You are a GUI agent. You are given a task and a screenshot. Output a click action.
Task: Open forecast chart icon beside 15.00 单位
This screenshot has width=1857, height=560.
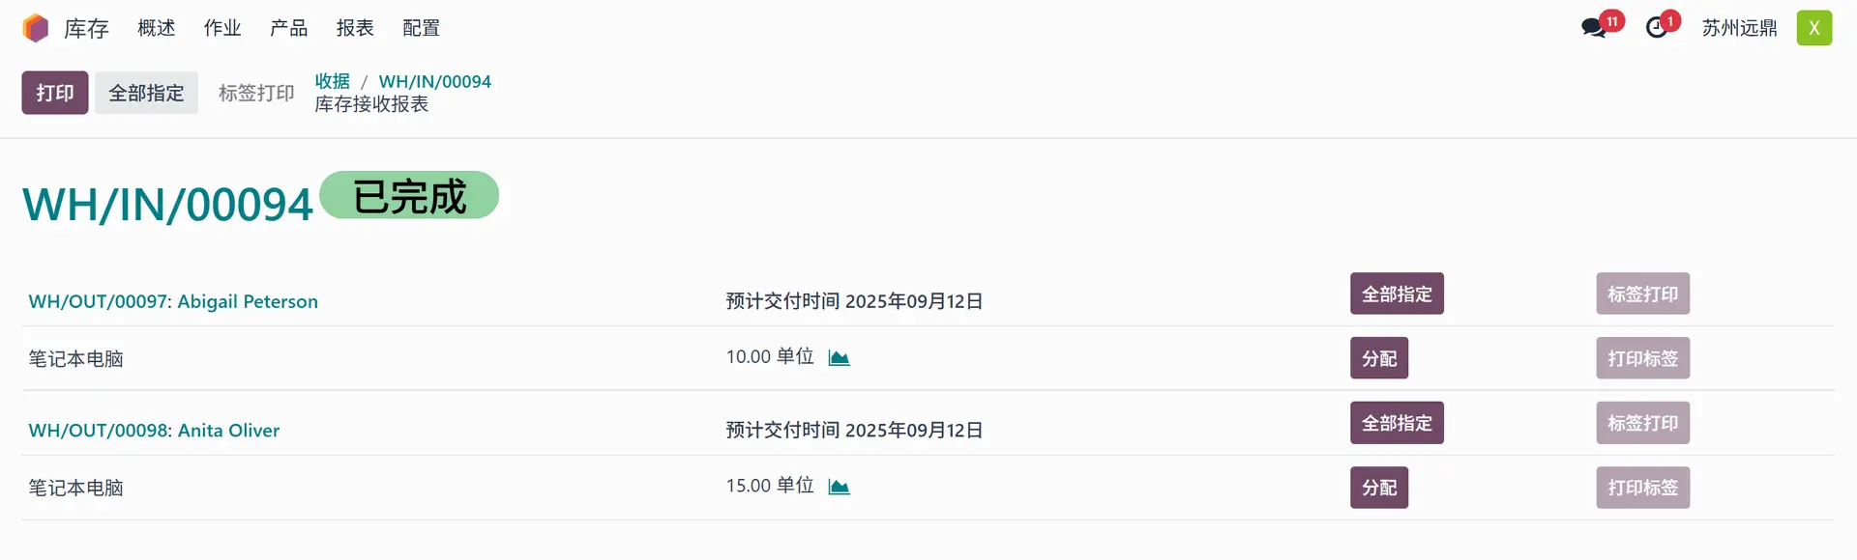pyautogui.click(x=840, y=487)
